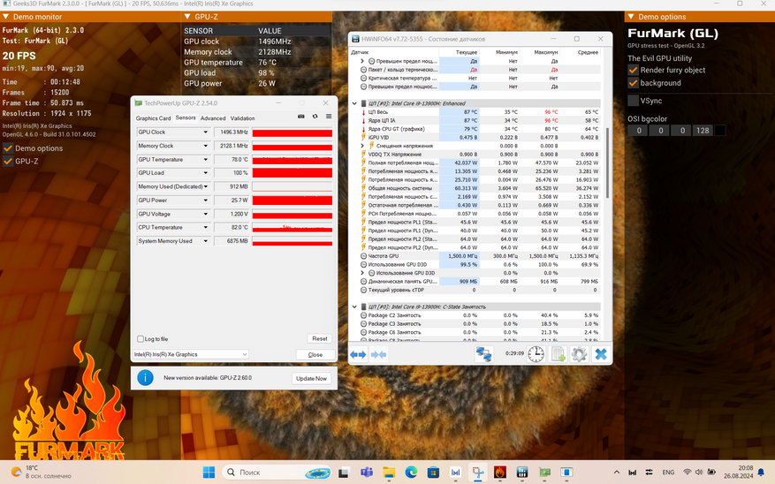Image resolution: width=775 pixels, height=484 pixels.
Task: Open clock showing 20:08 26.08.2024
Action: pos(739,473)
